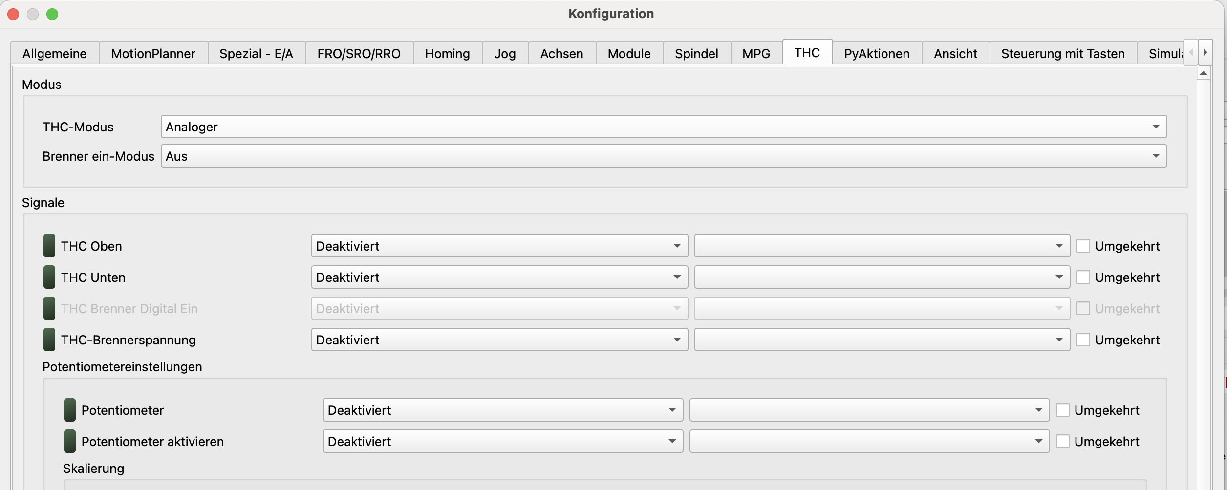Open second pin dropdown for THC Oben

[882, 246]
